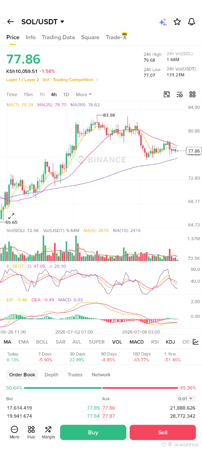
Task: Tap the red Sell button
Action: (163, 432)
